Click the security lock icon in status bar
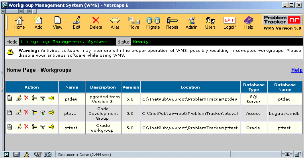Viewport: 304px width, 158px height. [298, 154]
